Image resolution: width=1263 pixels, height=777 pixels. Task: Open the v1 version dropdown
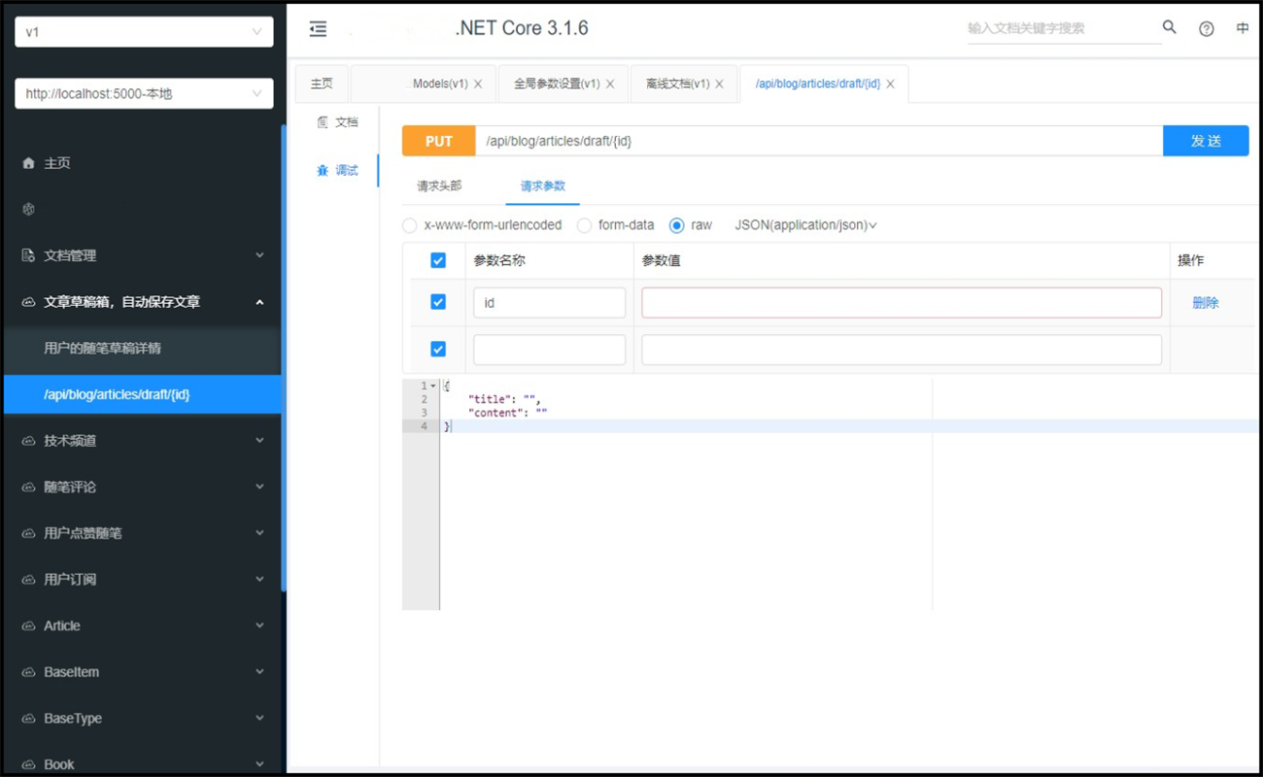(x=144, y=32)
